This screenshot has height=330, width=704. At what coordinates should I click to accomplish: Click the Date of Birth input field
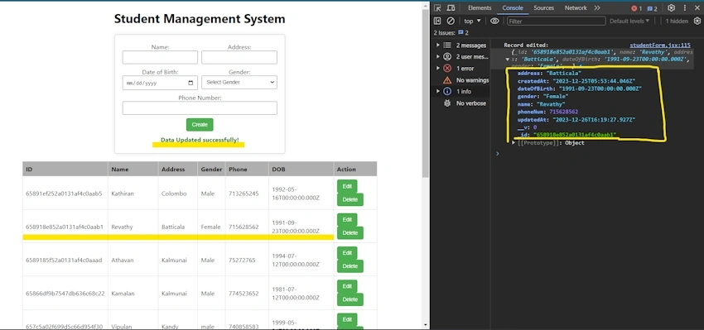(x=160, y=83)
